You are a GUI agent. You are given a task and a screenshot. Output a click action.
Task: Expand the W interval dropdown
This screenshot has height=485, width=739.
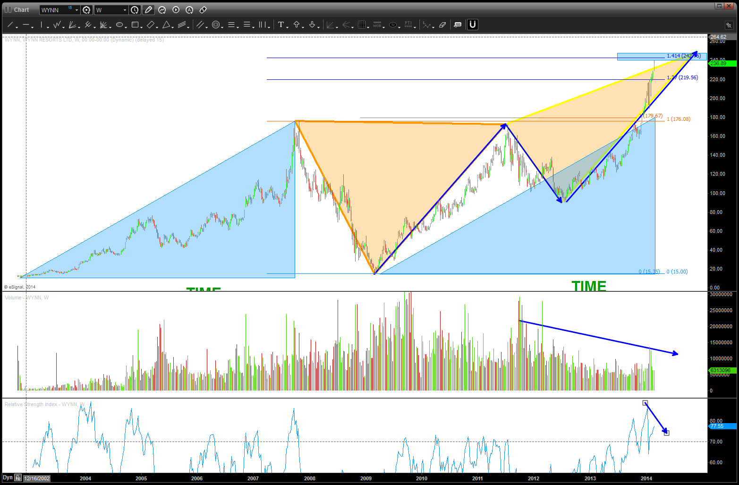coord(125,10)
